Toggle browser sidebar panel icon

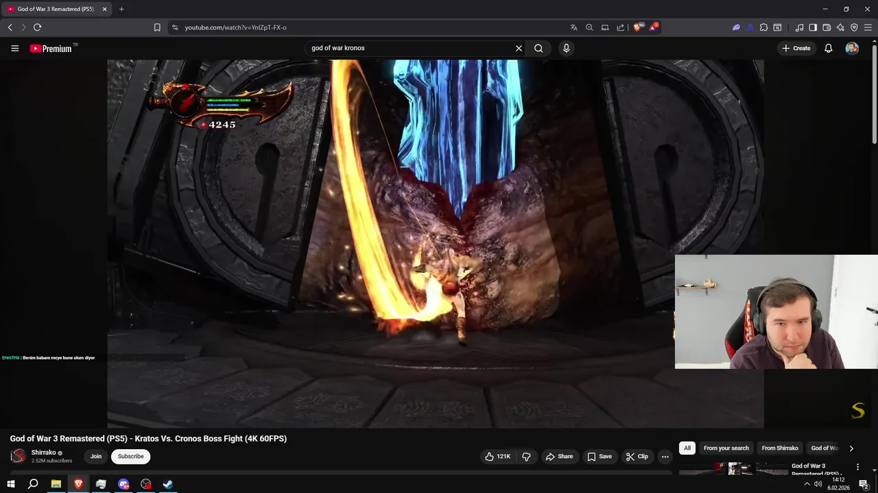(x=813, y=27)
